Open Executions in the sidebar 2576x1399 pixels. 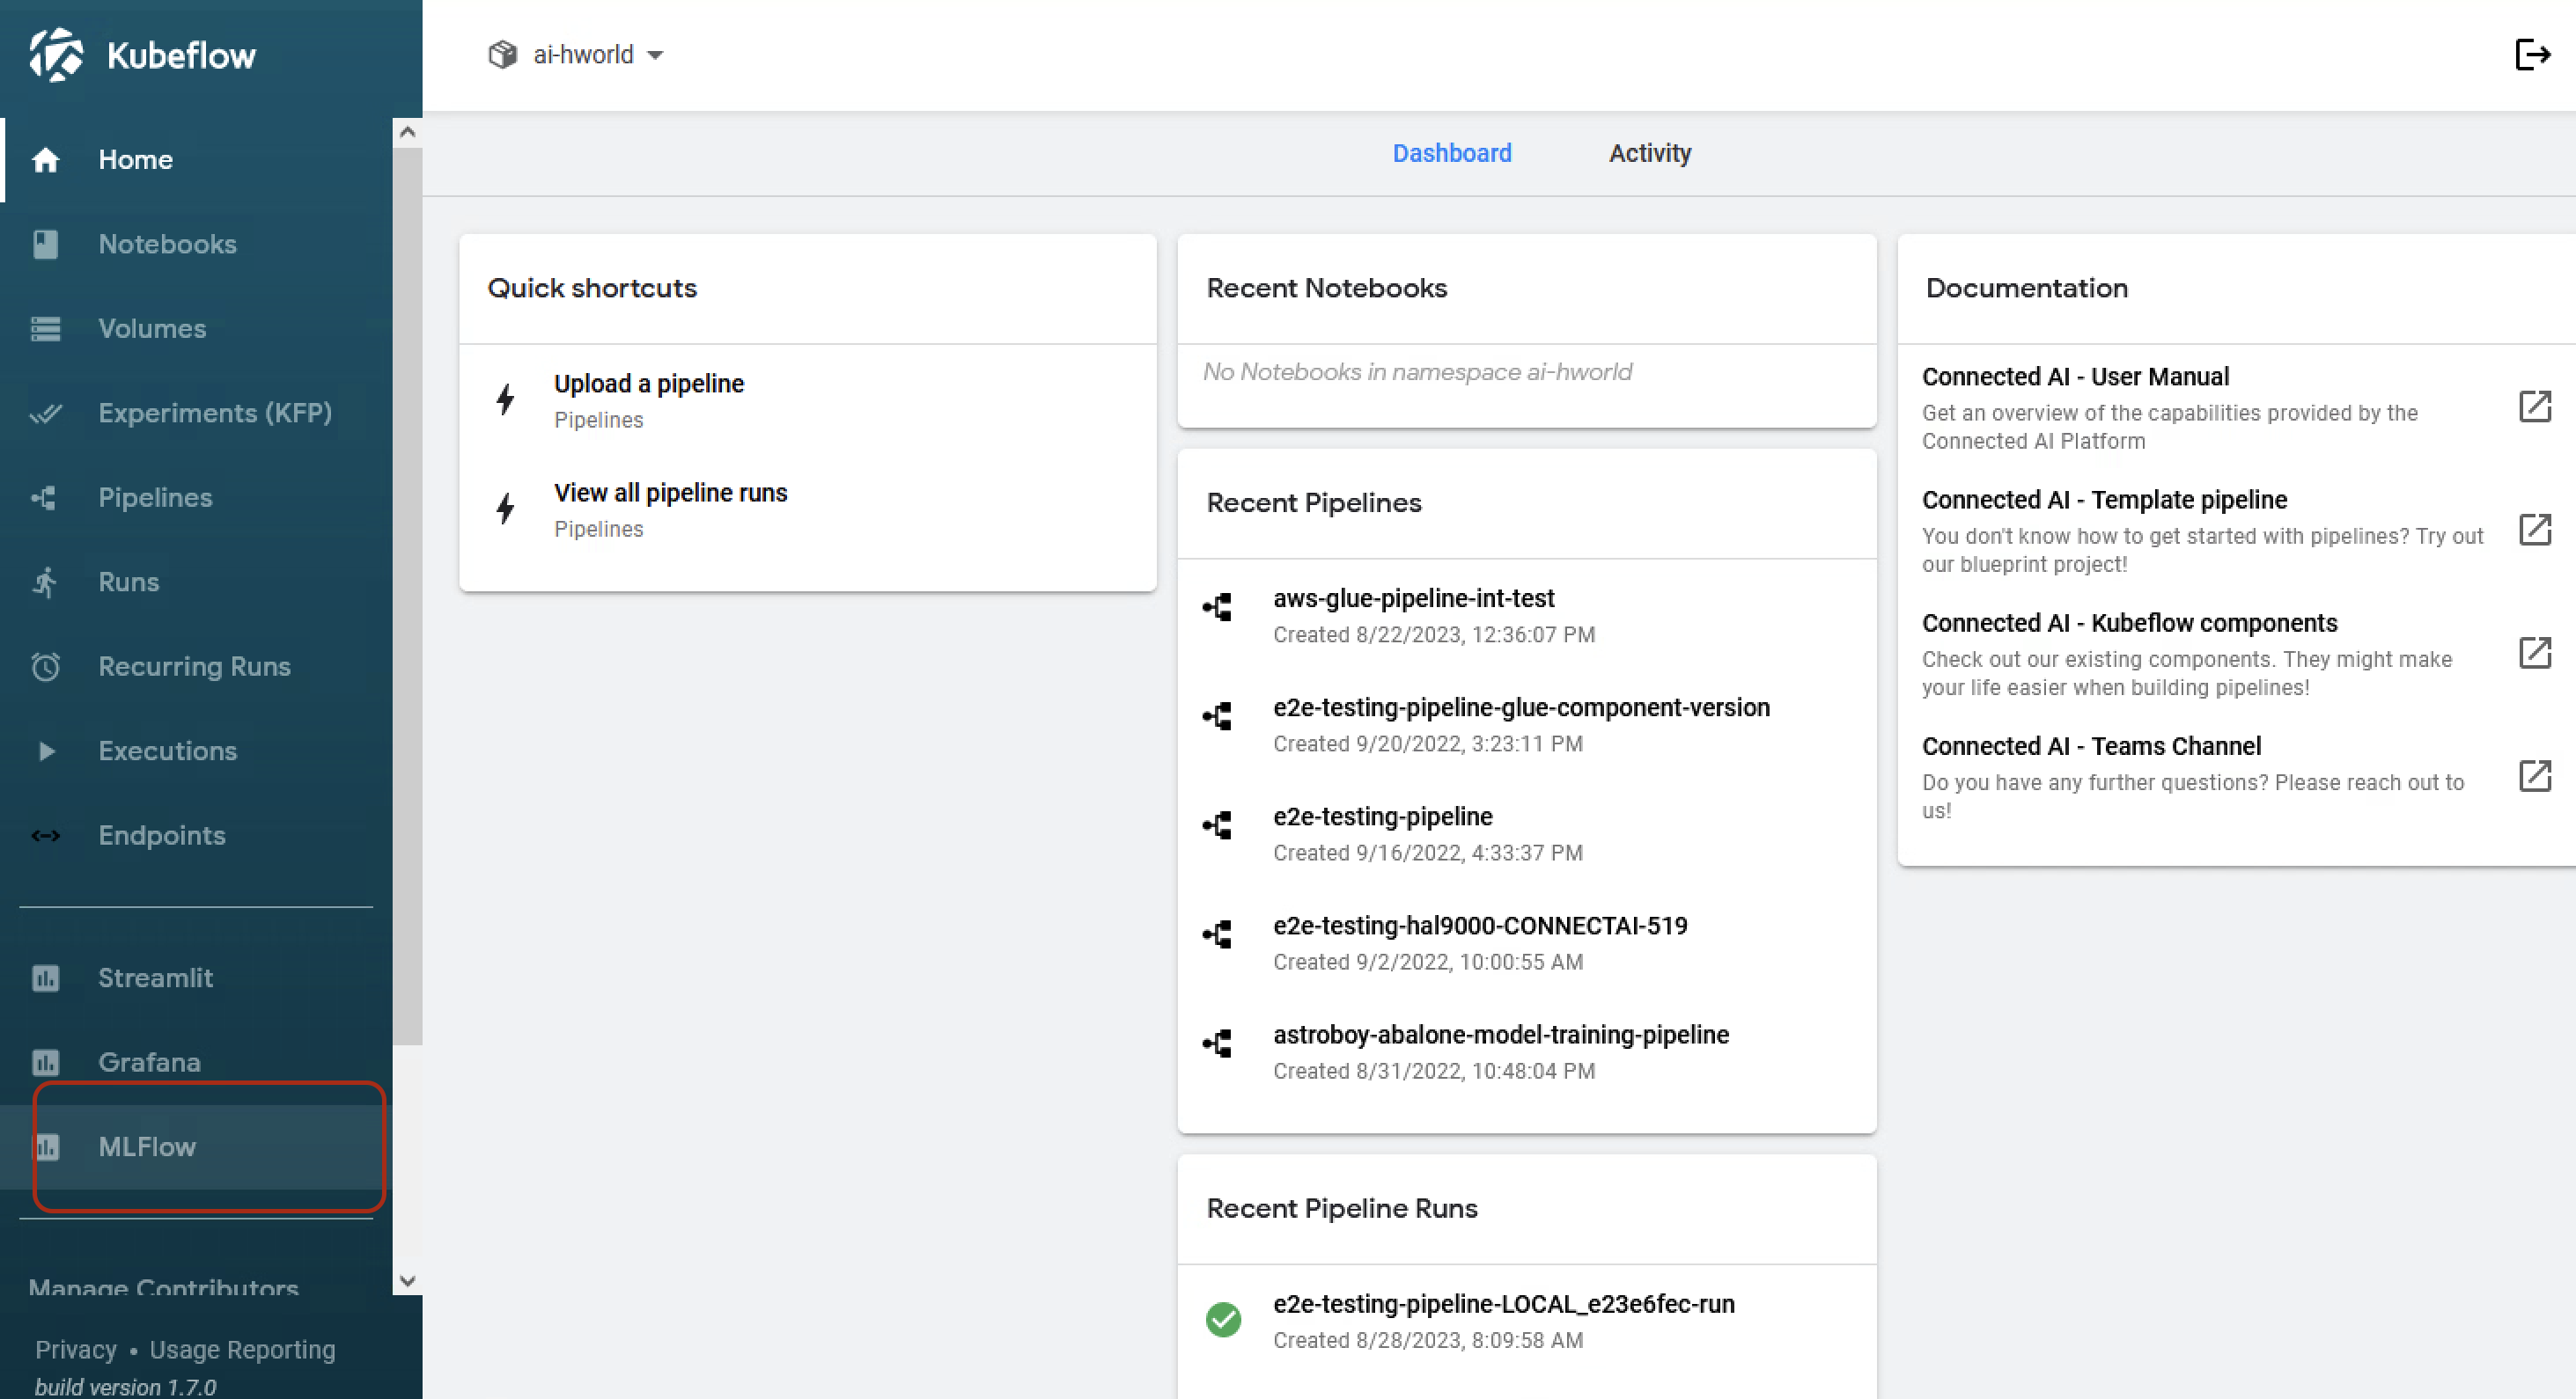tap(198, 751)
